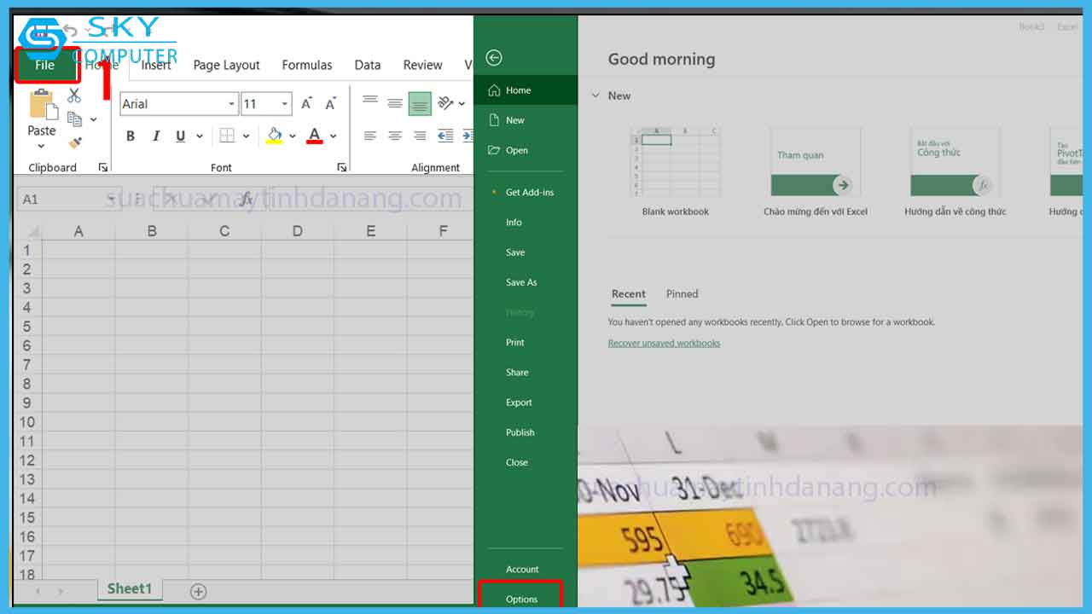Select New in backstage menu
This screenshot has height=614, width=1092.
[526, 120]
